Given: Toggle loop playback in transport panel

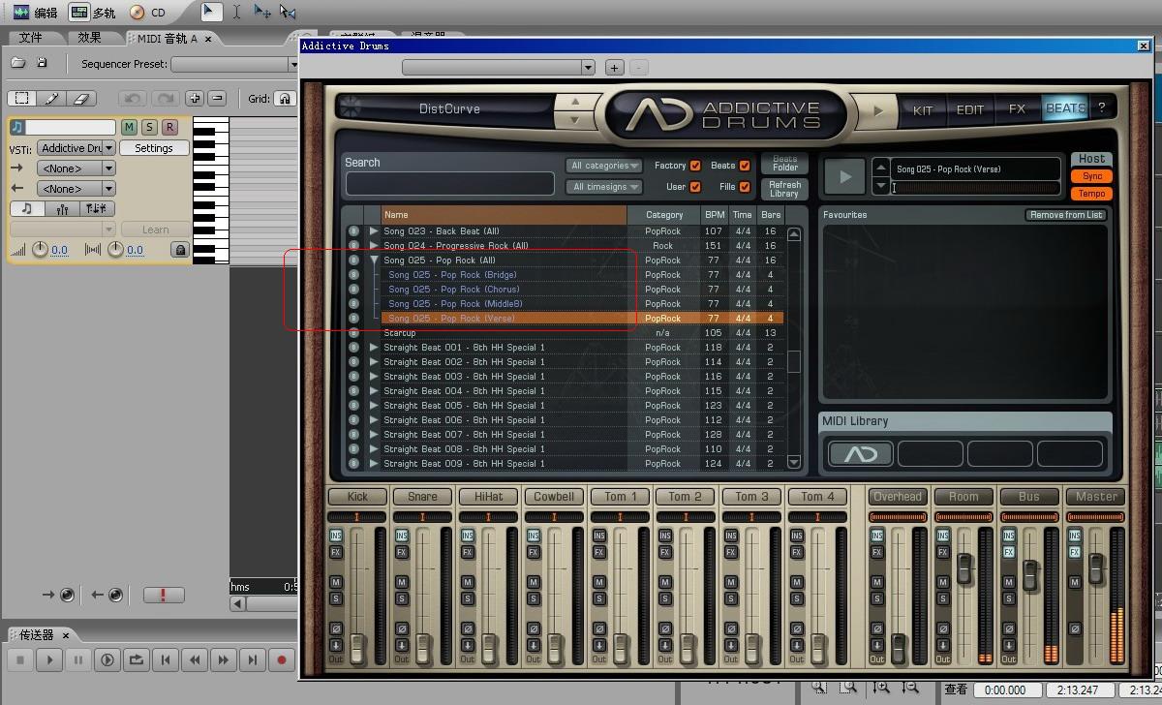Looking at the screenshot, I should click(x=137, y=660).
